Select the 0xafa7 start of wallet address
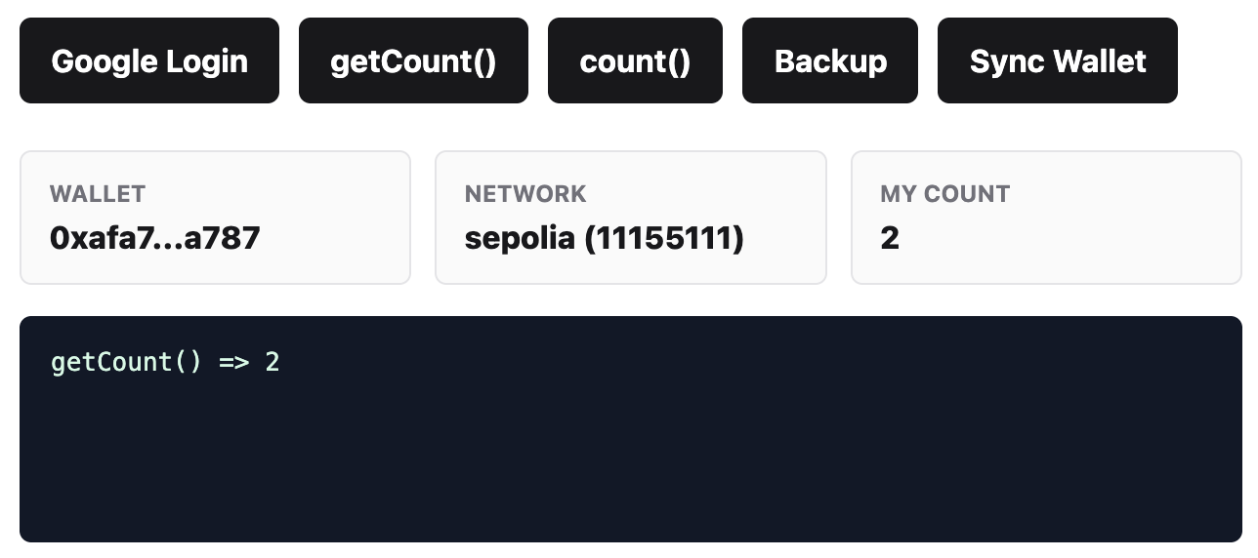This screenshot has width=1258, height=558. pyautogui.click(x=93, y=237)
